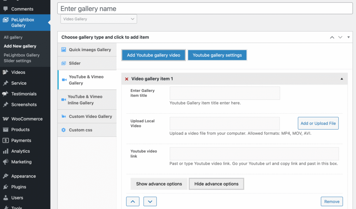356x209 pixels.
Task: Open the WooCommerce sidebar icon
Action: tap(6, 119)
